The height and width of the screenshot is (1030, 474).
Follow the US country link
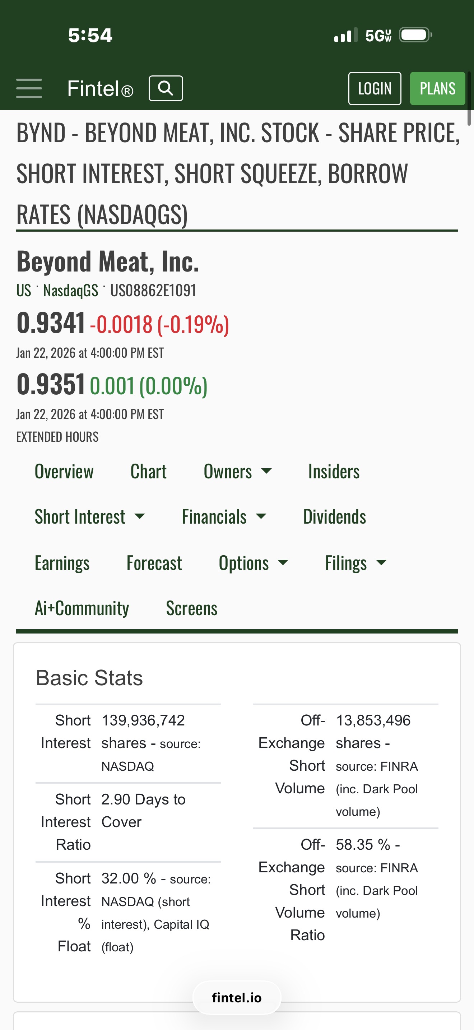click(x=24, y=290)
